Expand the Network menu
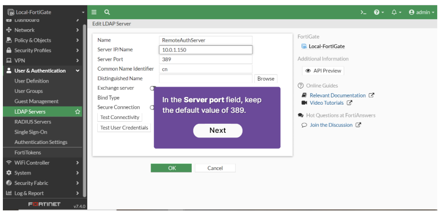This screenshot has height=215, width=441. click(43, 30)
